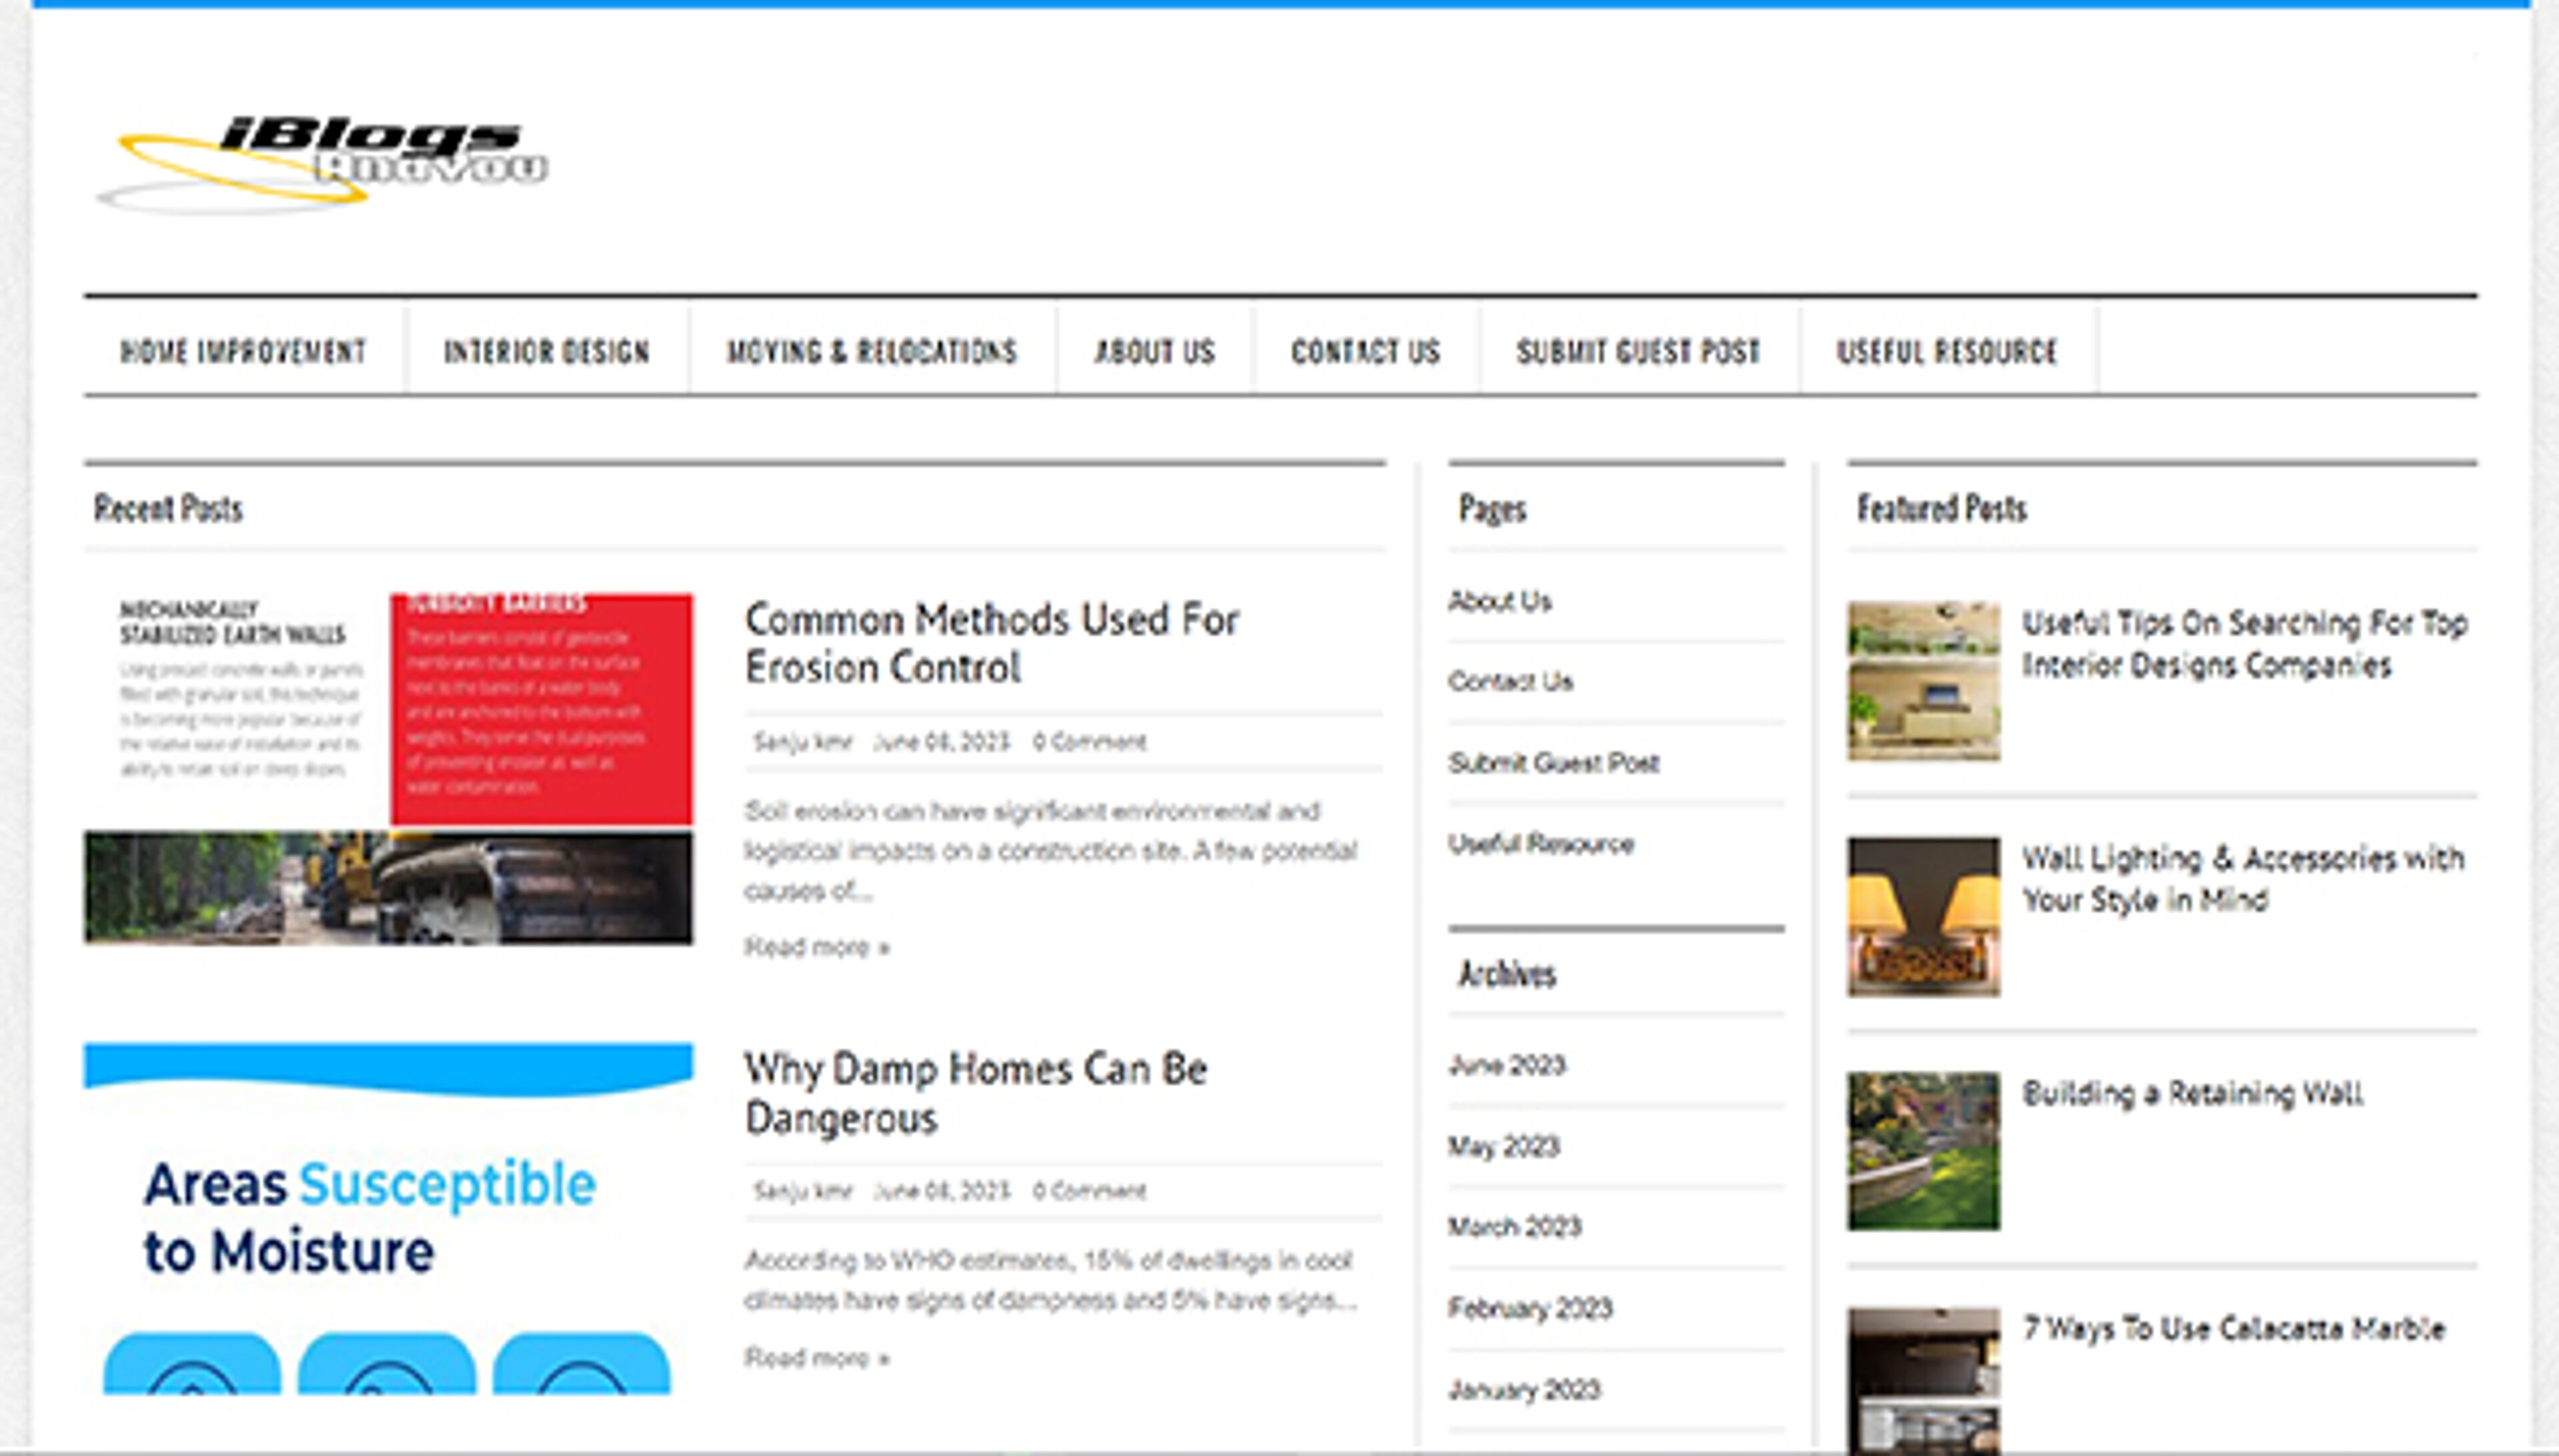Select Useful Resource in the top navigation
Image resolution: width=2559 pixels, height=1456 pixels.
[1947, 351]
